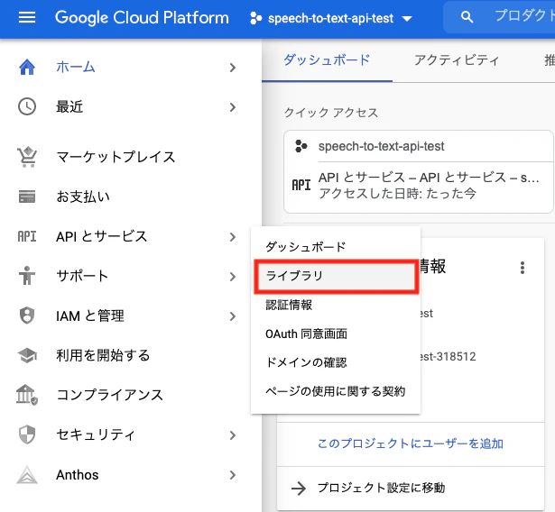555x512 pixels.
Task: Open the hamburger navigation menu
Action: pos(27,17)
